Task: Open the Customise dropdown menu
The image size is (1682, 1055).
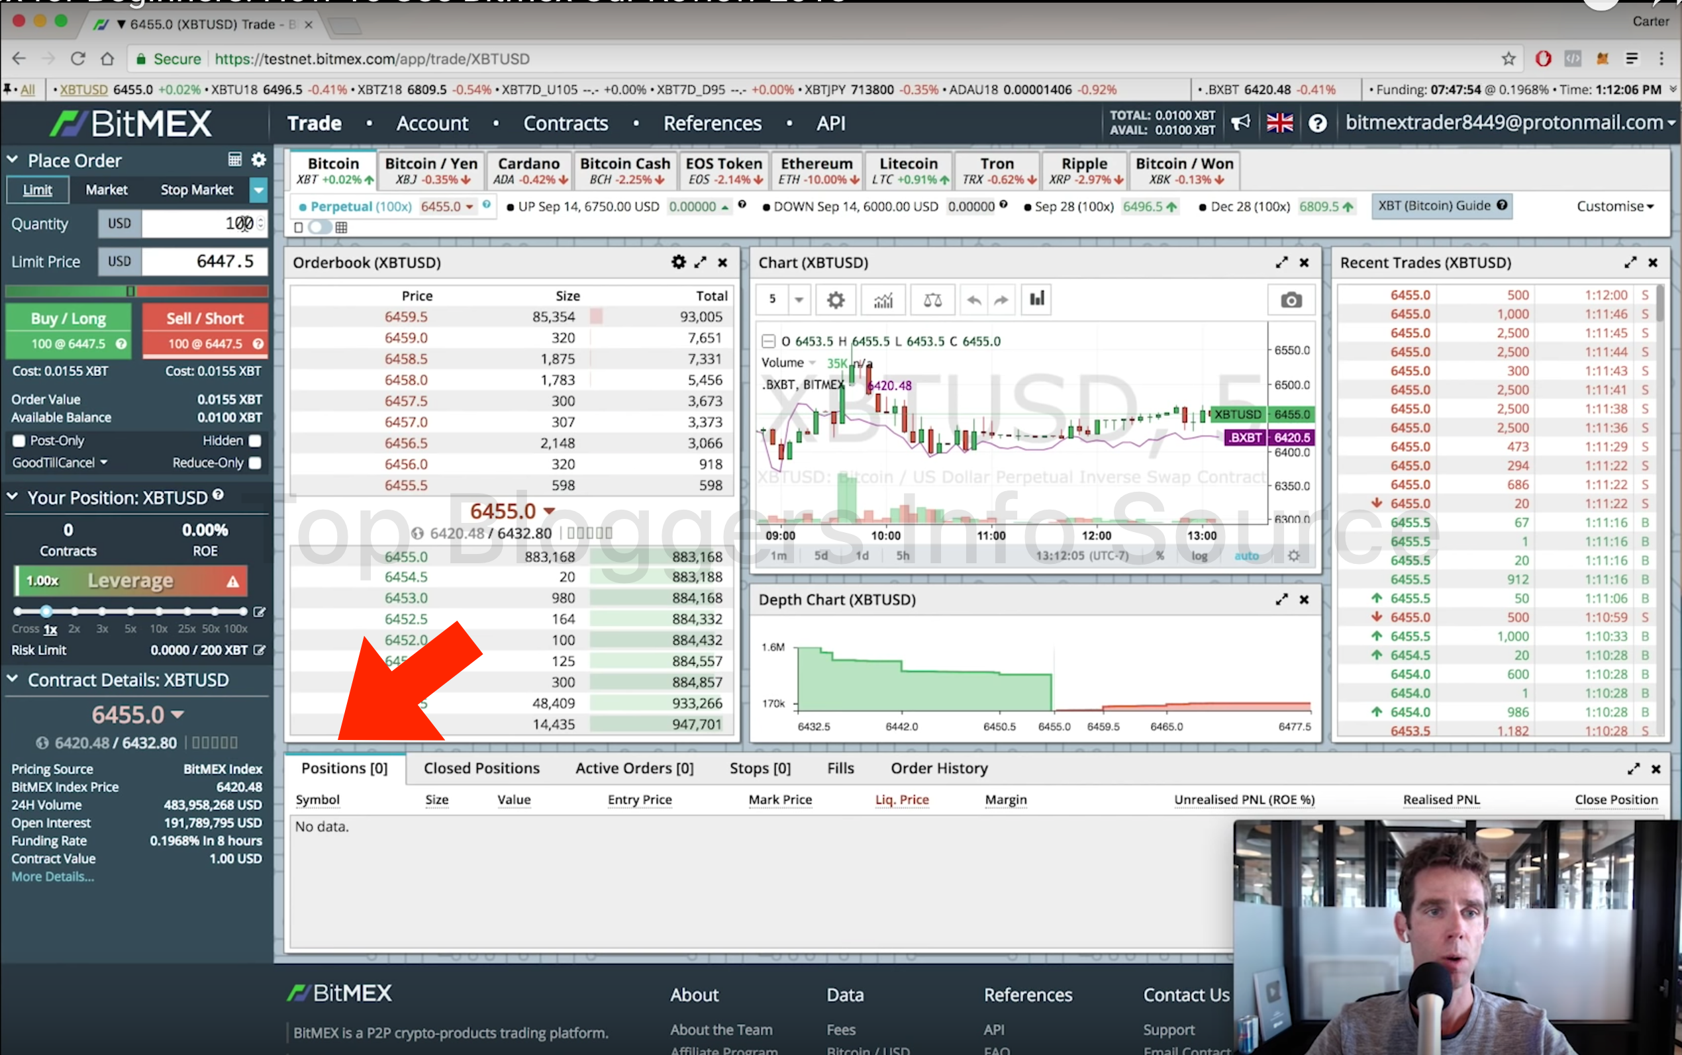Action: coord(1614,206)
